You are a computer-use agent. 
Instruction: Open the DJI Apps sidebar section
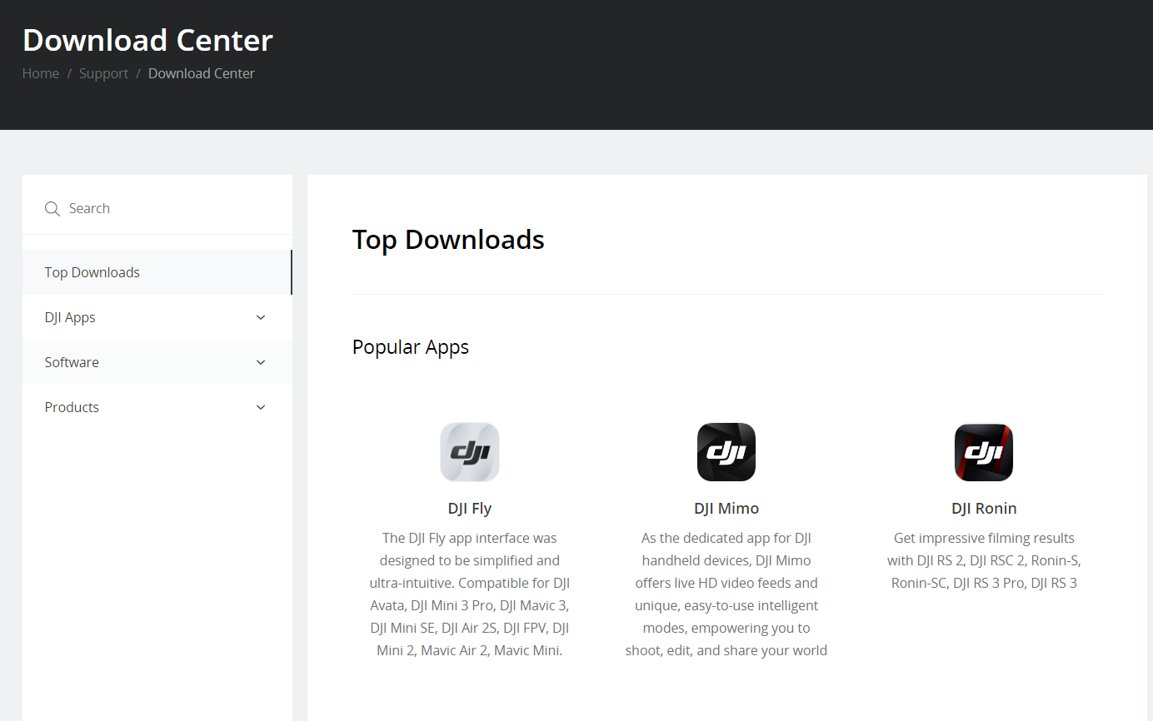(x=157, y=317)
